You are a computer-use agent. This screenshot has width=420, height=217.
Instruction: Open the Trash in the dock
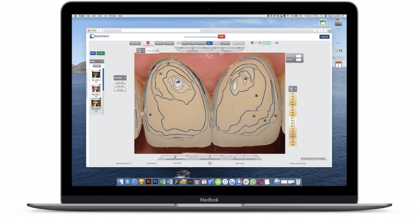pyautogui.click(x=298, y=182)
